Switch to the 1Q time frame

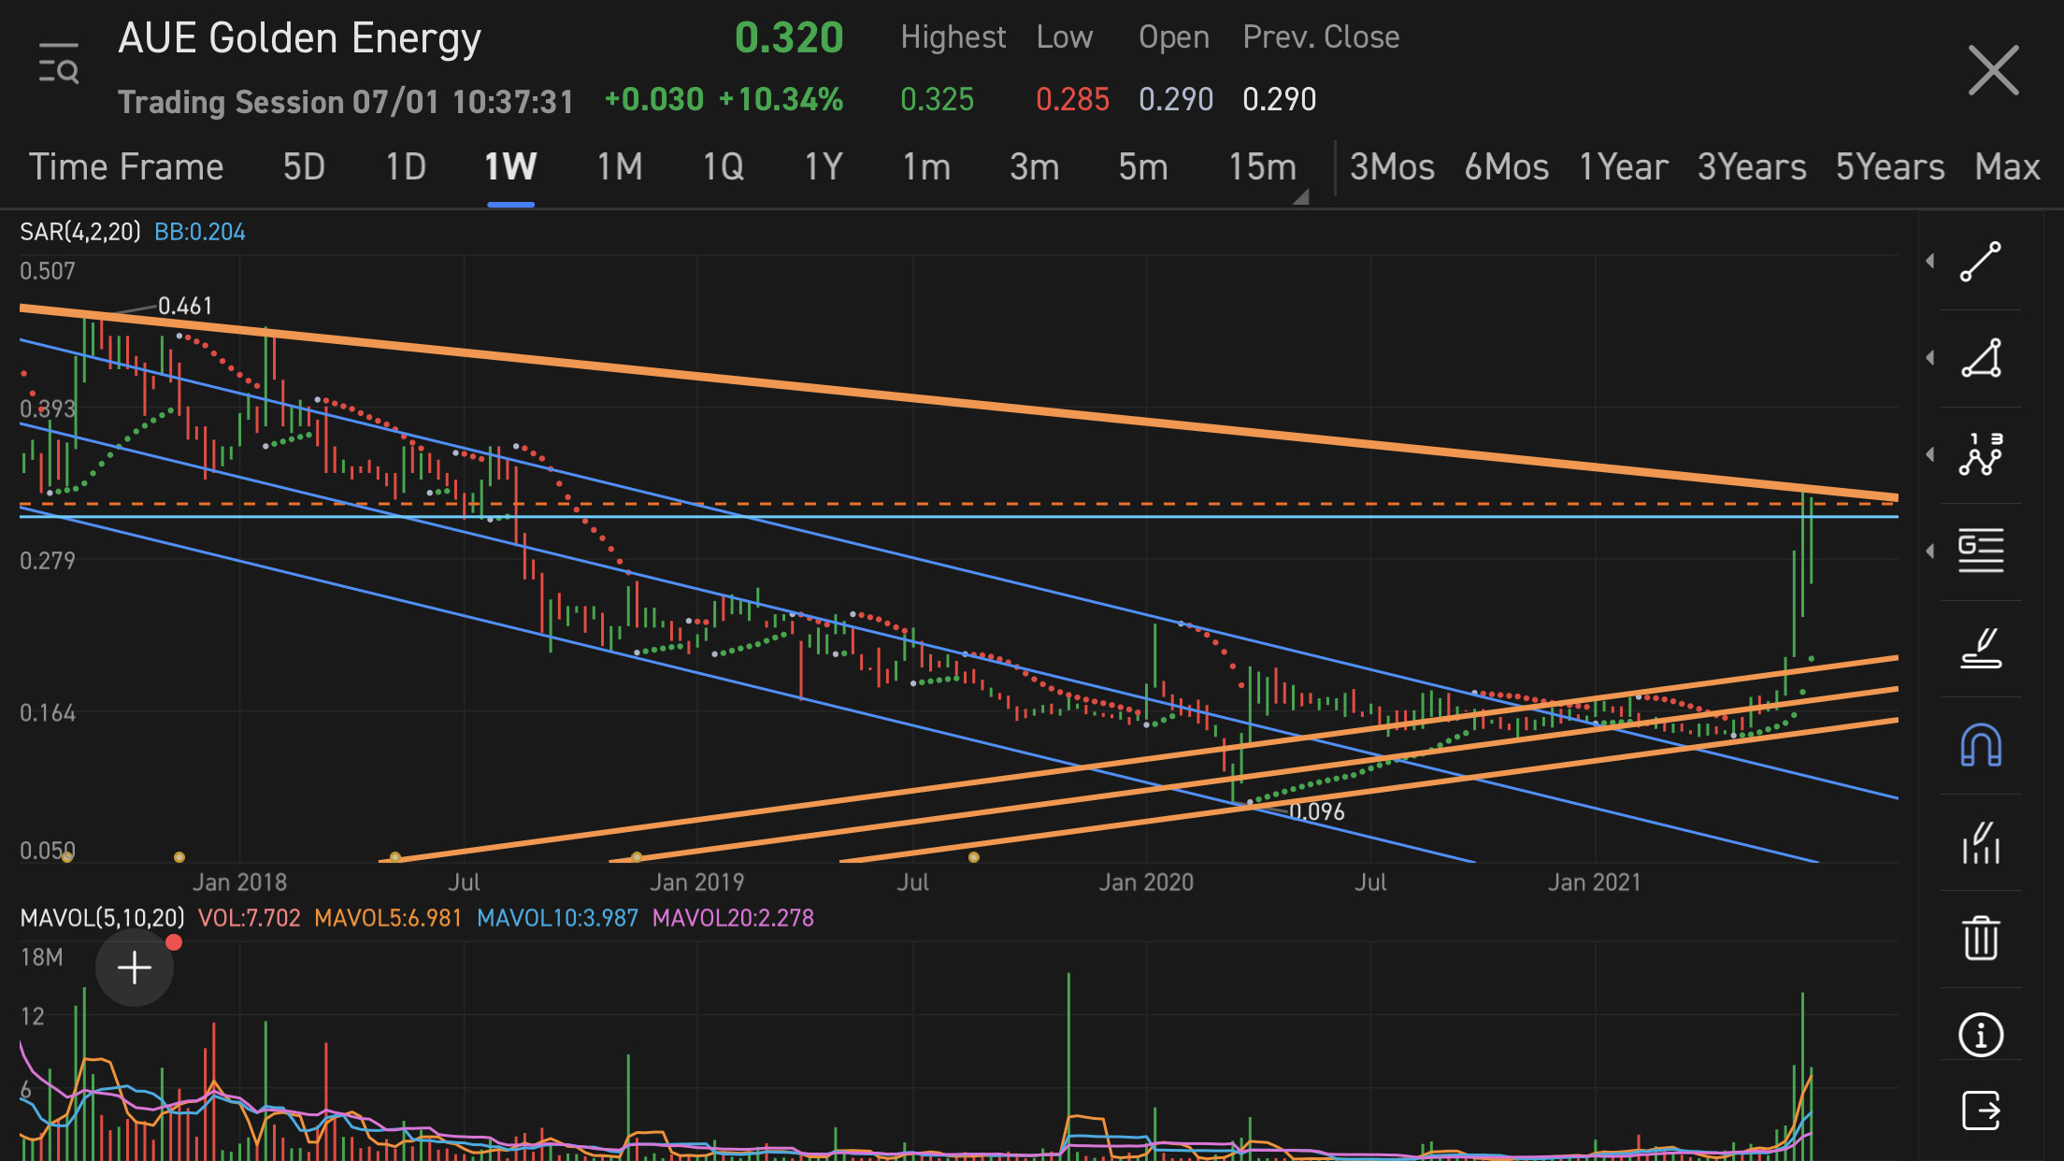(723, 167)
